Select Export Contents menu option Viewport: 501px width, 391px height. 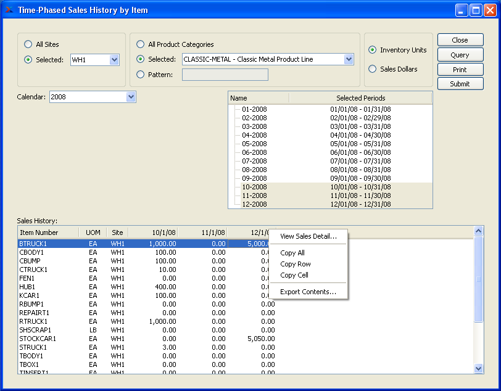click(x=308, y=292)
